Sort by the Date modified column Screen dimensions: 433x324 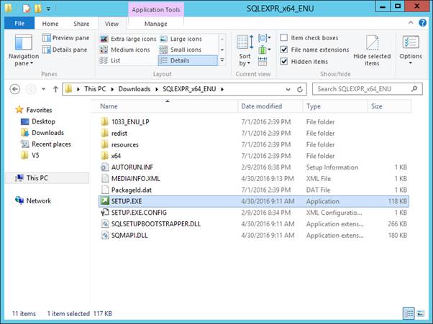[x=270, y=106]
